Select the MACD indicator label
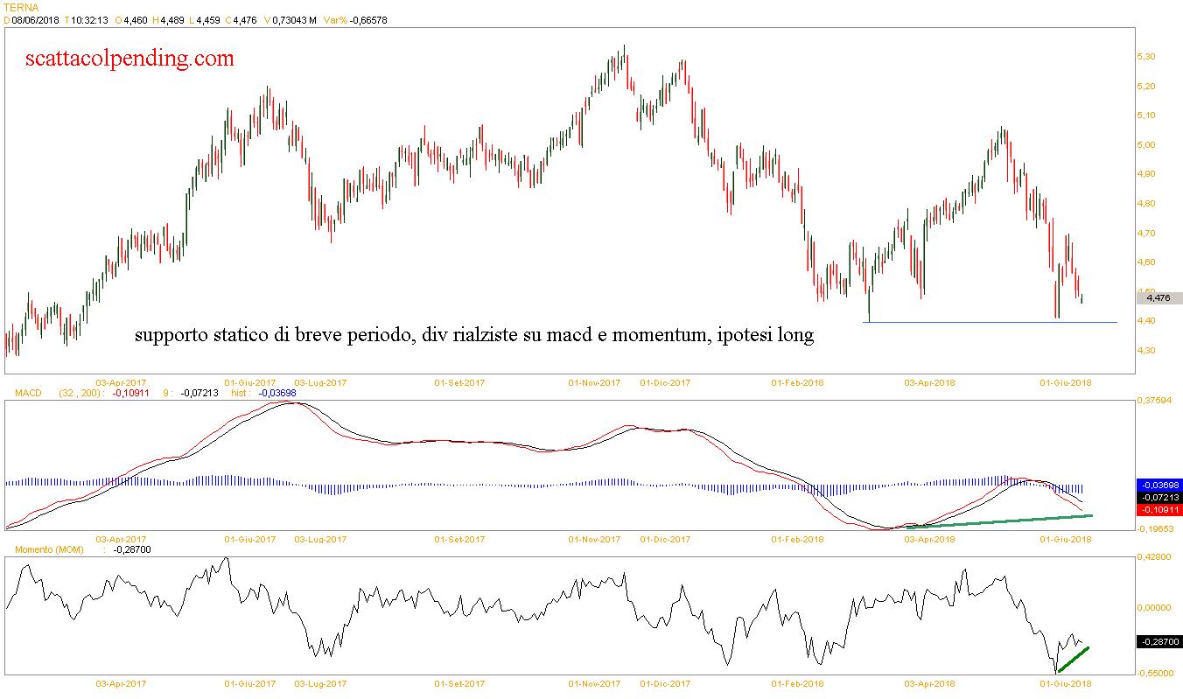Screen dimensions: 1183x699 point(27,394)
